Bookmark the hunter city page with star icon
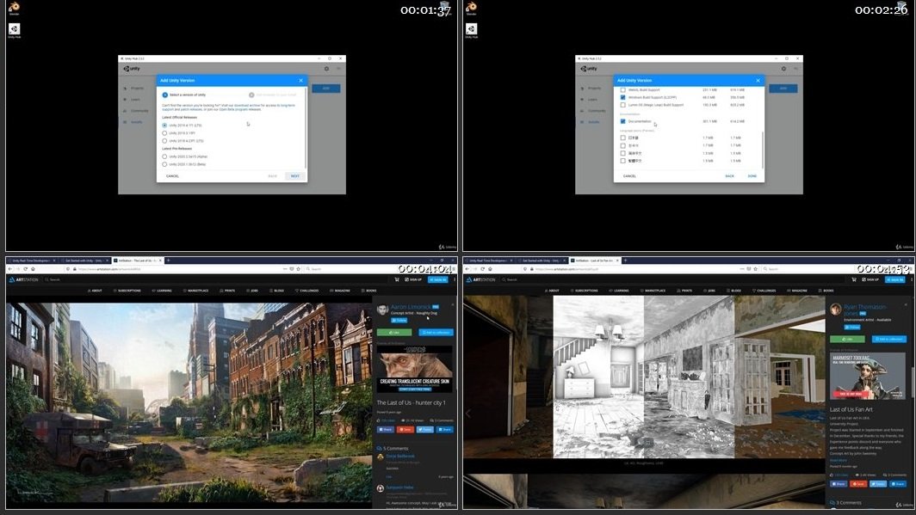The height and width of the screenshot is (515, 916). point(298,269)
